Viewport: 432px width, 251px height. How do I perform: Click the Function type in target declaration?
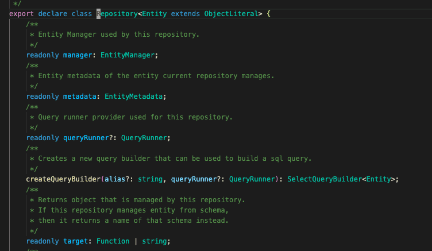point(113,241)
